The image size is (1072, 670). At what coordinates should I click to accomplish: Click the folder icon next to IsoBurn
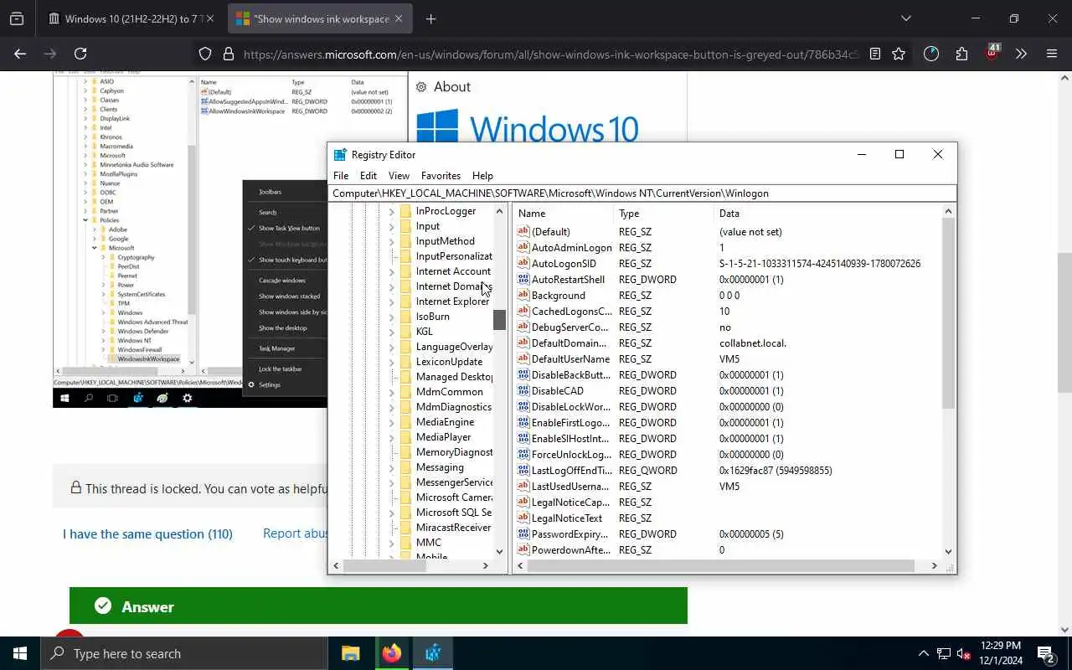(x=405, y=317)
